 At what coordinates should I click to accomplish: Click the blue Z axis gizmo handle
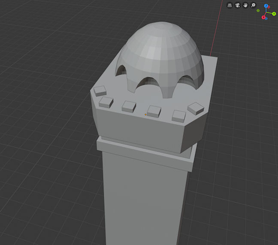click(x=266, y=6)
